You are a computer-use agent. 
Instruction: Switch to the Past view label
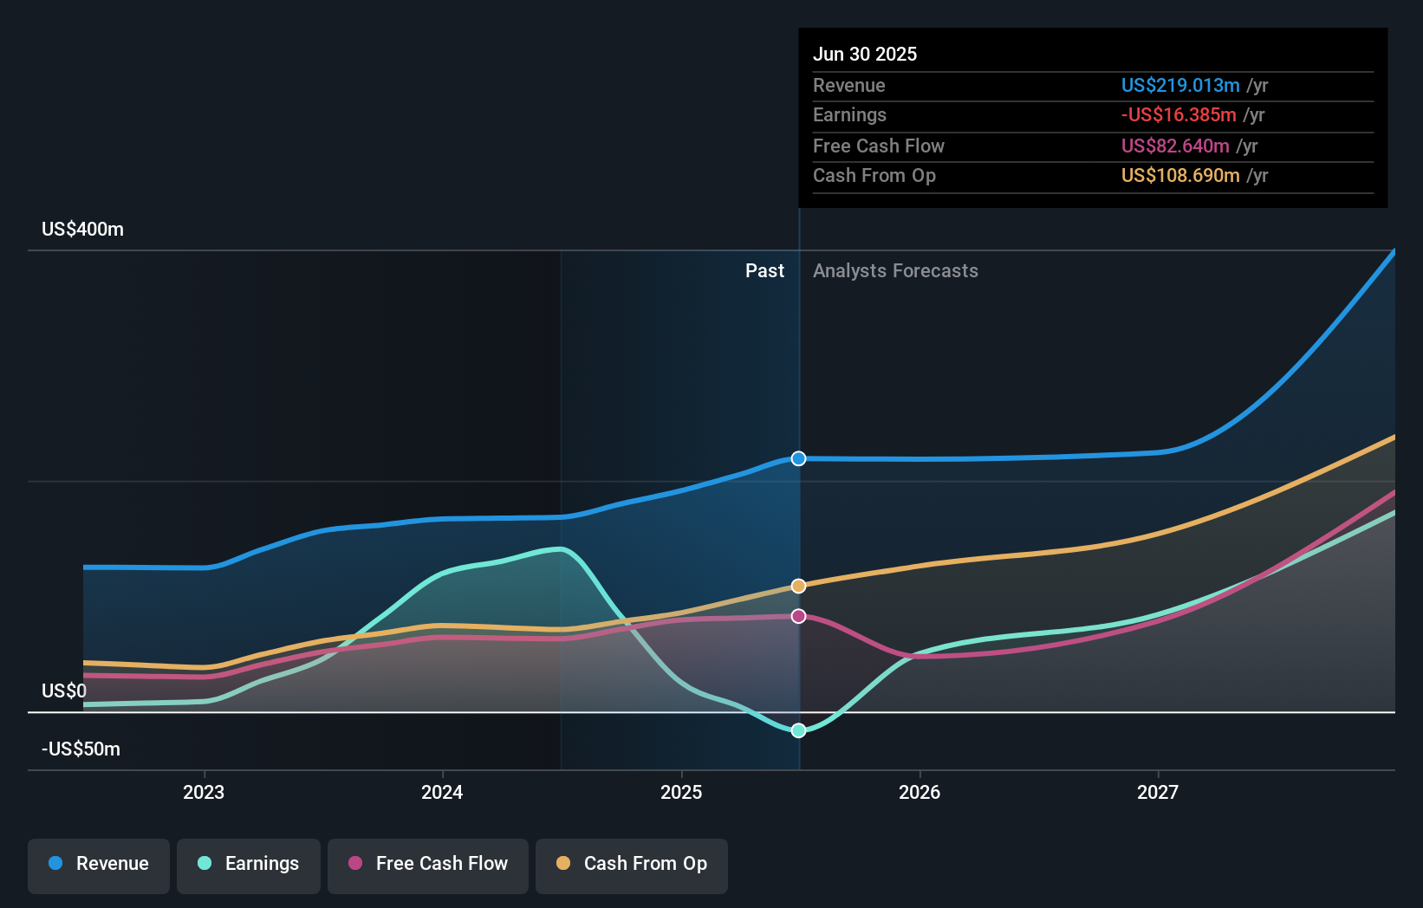point(763,271)
